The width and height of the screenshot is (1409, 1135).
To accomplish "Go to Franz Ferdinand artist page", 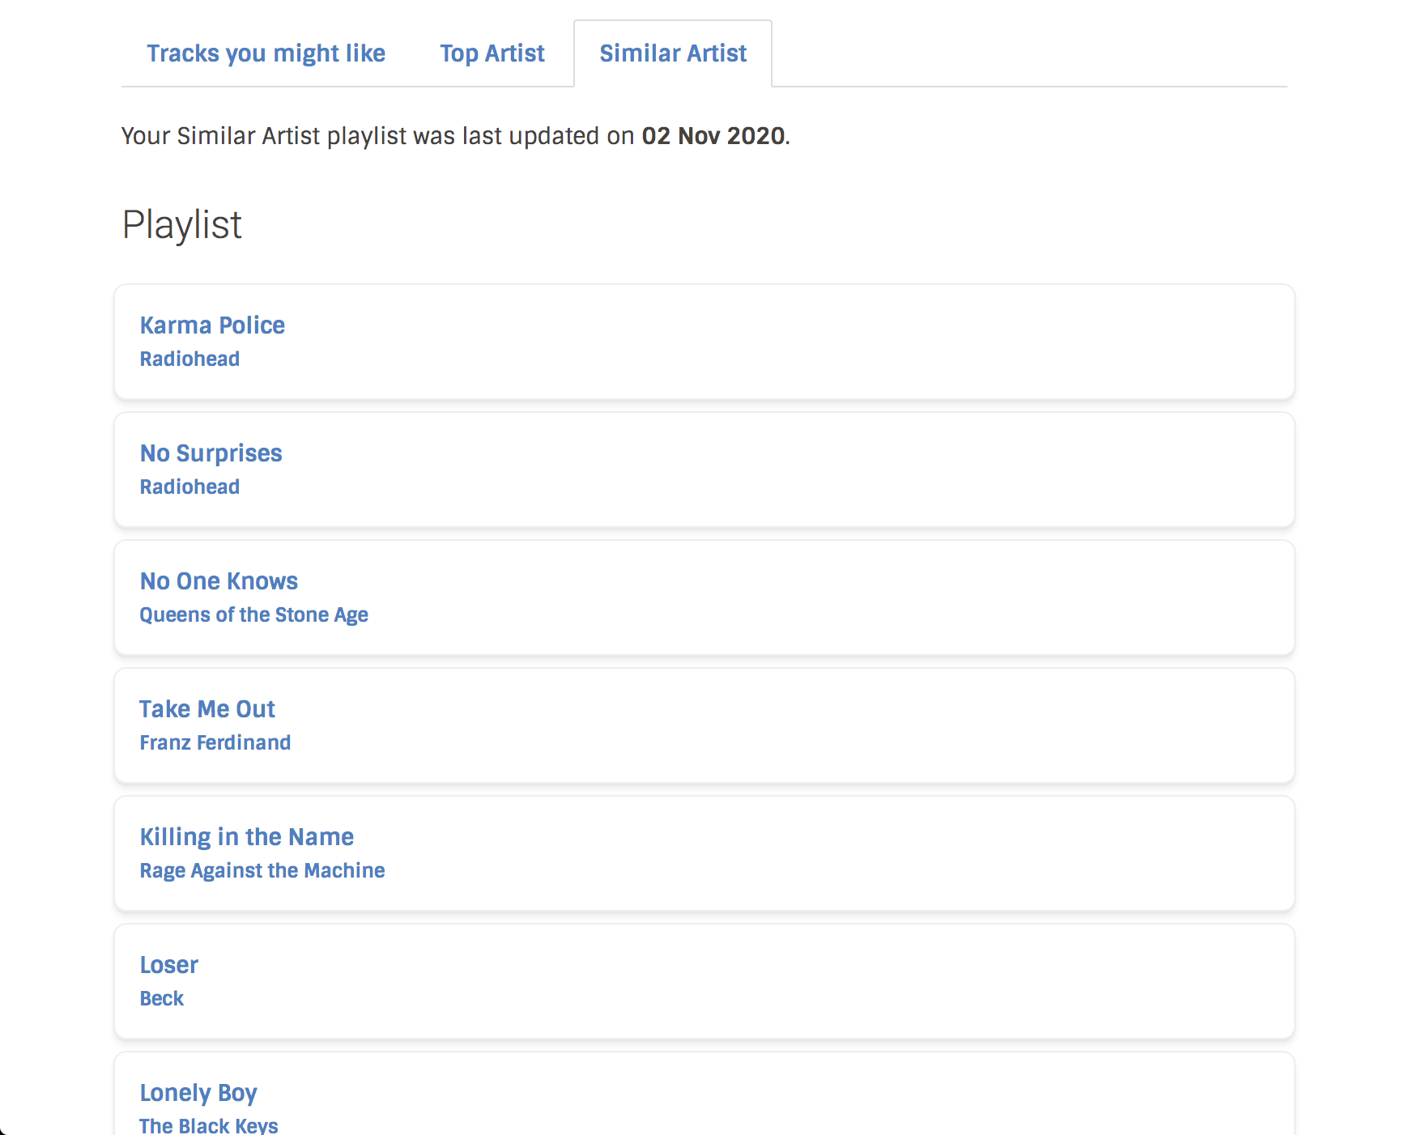I will click(215, 743).
